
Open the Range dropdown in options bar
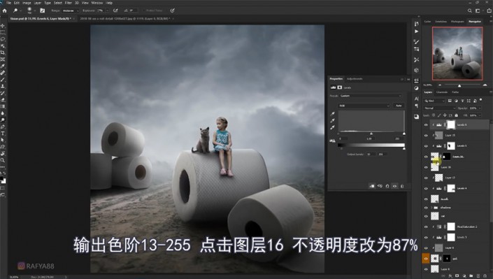(70, 10)
